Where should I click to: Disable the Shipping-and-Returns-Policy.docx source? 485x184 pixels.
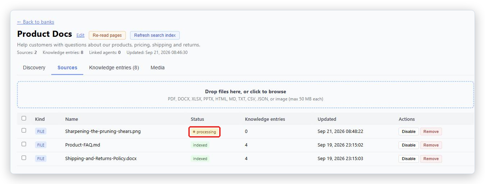pos(409,159)
